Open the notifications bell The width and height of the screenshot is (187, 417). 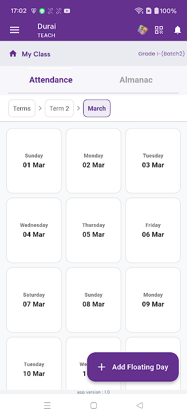click(x=178, y=30)
